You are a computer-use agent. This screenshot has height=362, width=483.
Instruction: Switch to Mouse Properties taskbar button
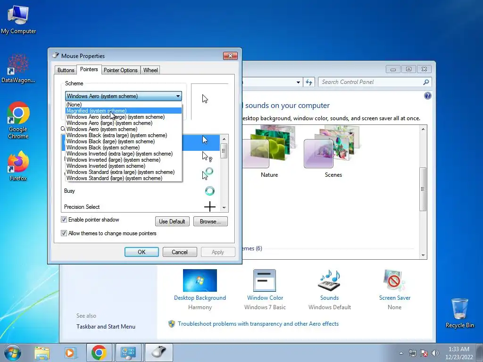(159, 353)
